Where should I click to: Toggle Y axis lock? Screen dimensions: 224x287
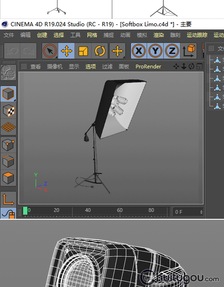coord(155,51)
